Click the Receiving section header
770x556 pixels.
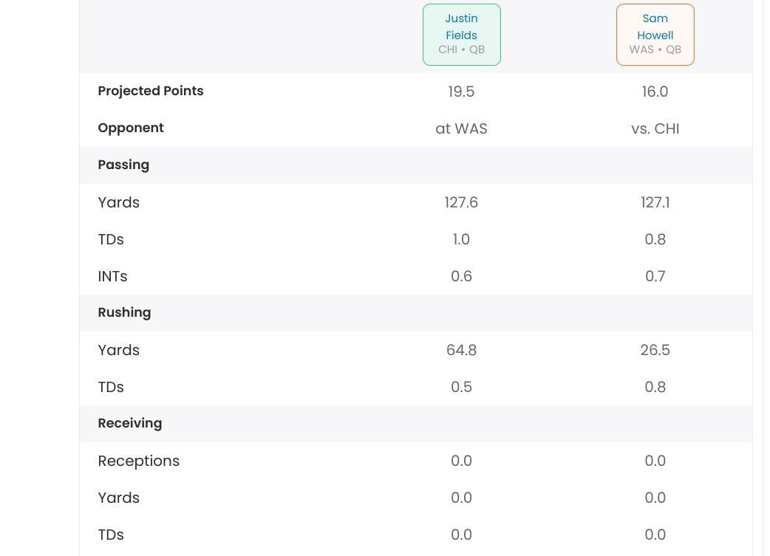(x=130, y=423)
